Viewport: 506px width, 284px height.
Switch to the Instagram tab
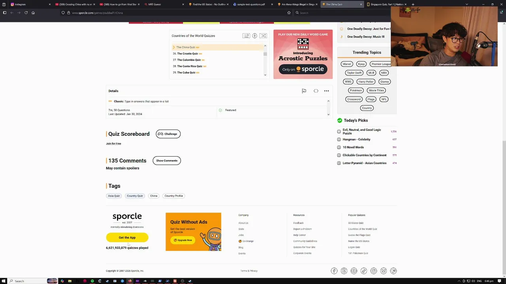[30, 4]
